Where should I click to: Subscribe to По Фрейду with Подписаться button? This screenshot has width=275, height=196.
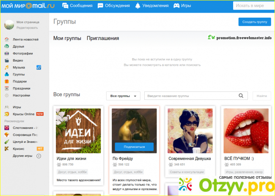tap(134, 147)
